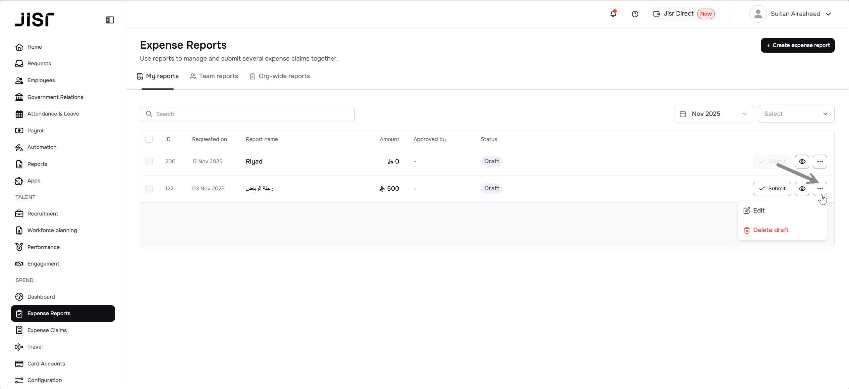Open Travel from the sidebar
This screenshot has width=849, height=389.
[x=35, y=347]
